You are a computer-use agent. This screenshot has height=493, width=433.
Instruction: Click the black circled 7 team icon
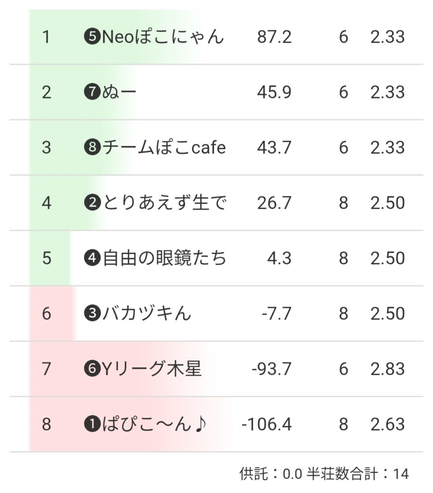(x=91, y=92)
